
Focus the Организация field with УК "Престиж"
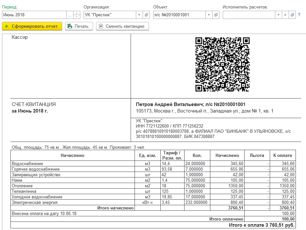[110, 15]
